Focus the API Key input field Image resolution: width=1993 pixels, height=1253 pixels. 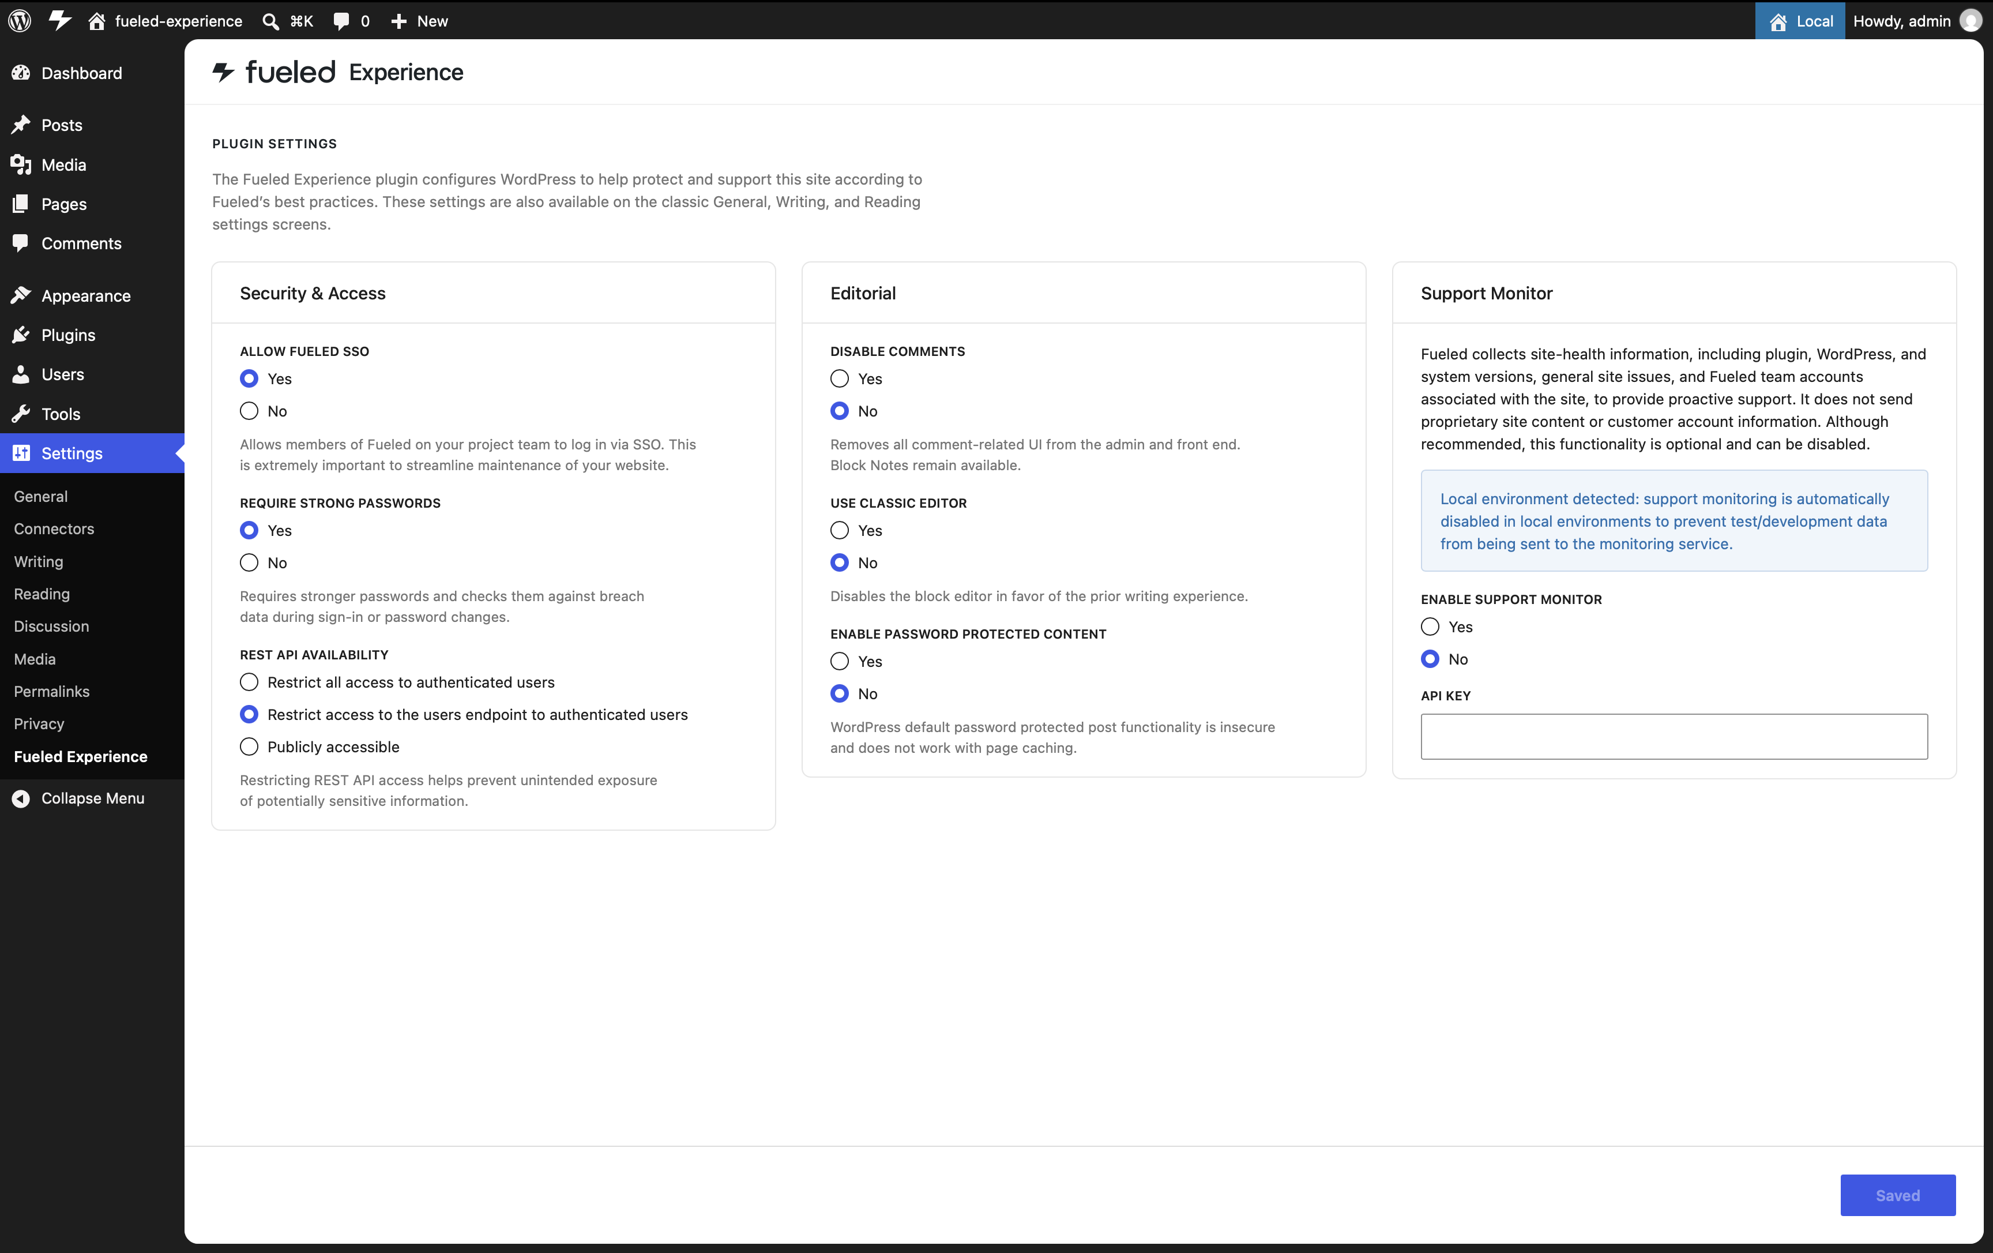point(1674,736)
